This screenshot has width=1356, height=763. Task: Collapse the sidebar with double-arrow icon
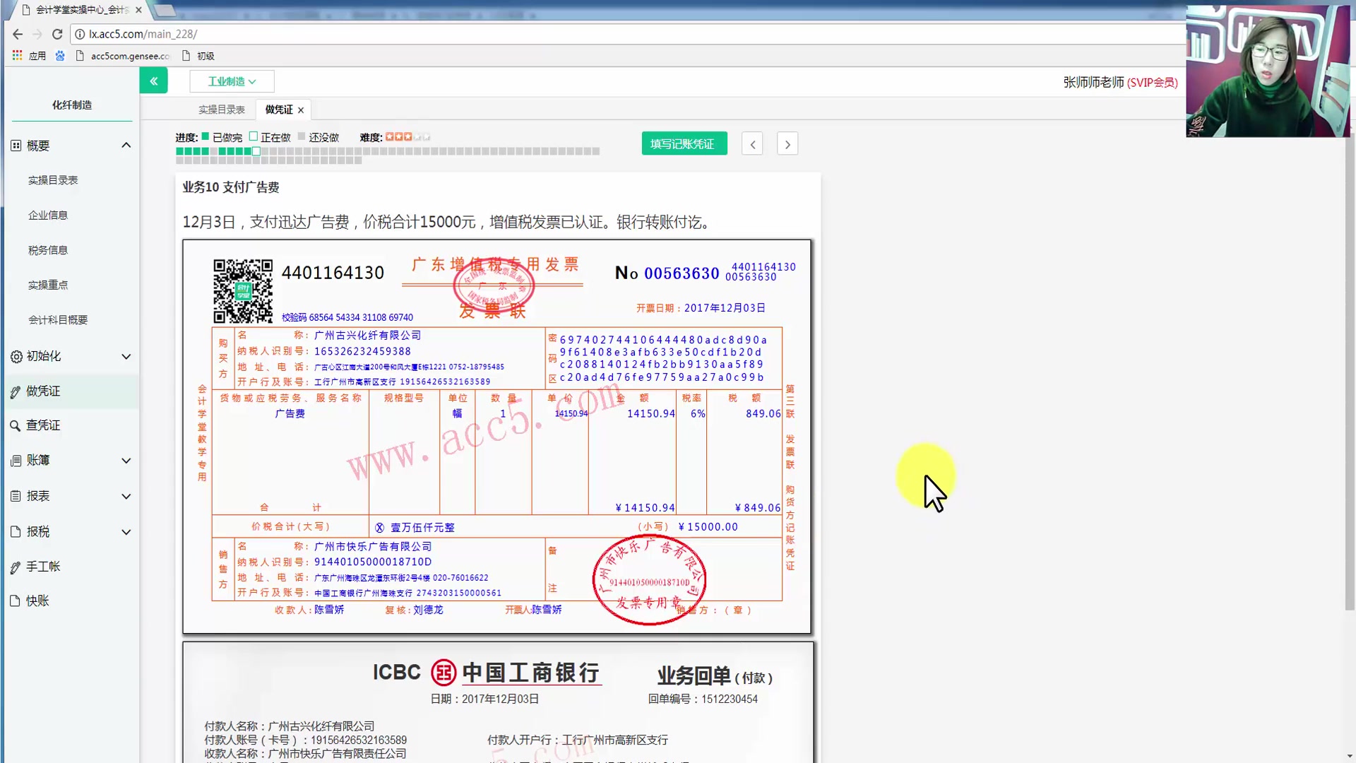[153, 81]
